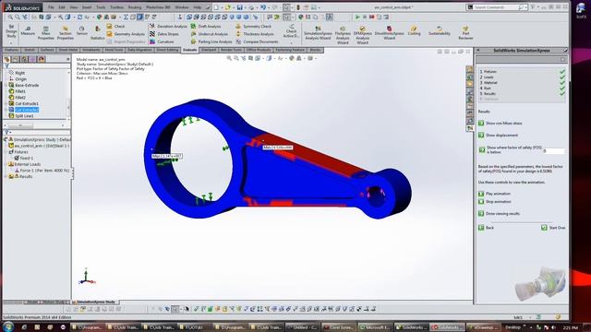Viewport: 591px width, 332px height.
Task: Click Check Active Document
Action: [291, 31]
